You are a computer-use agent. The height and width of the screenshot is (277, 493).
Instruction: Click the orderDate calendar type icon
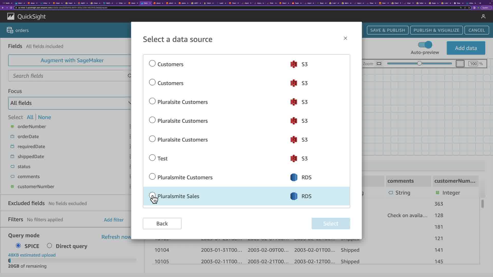[12, 136]
